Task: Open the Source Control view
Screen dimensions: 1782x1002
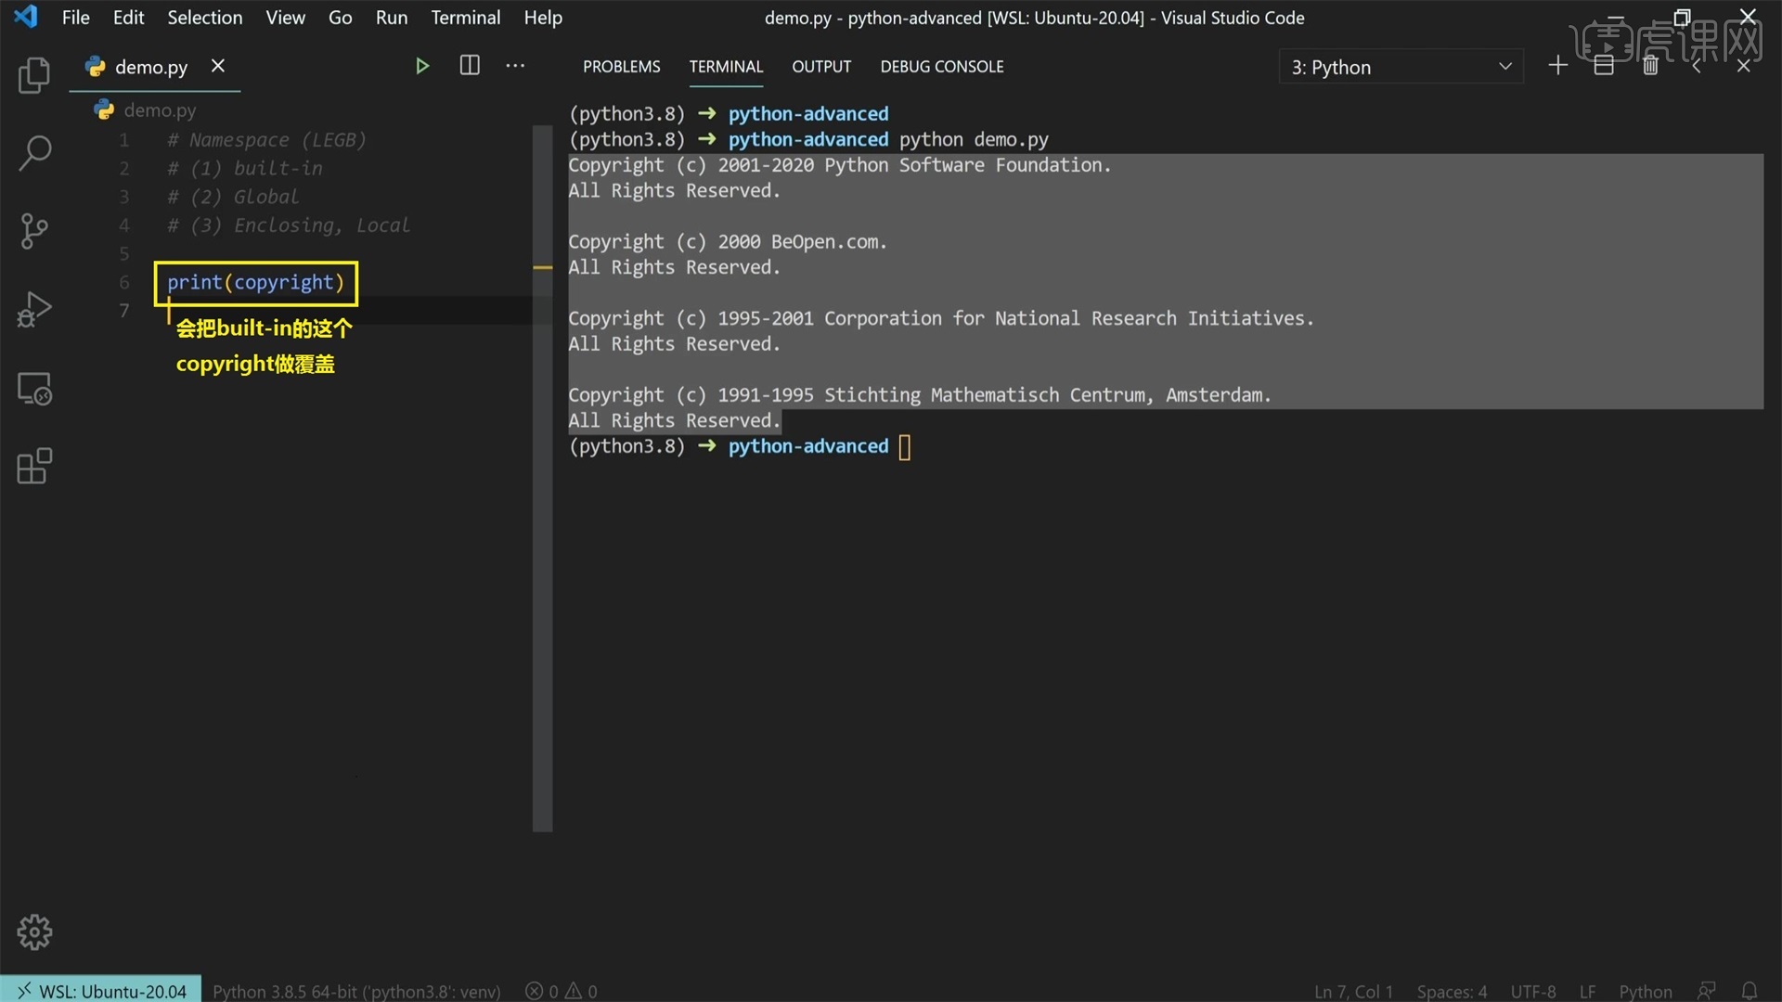Action: 34,231
